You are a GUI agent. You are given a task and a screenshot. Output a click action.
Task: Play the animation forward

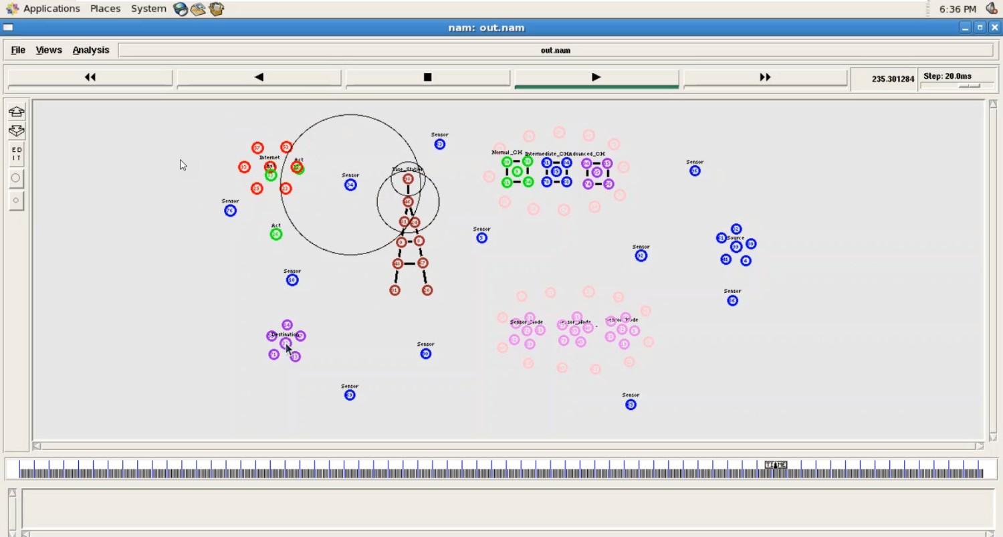tap(596, 78)
